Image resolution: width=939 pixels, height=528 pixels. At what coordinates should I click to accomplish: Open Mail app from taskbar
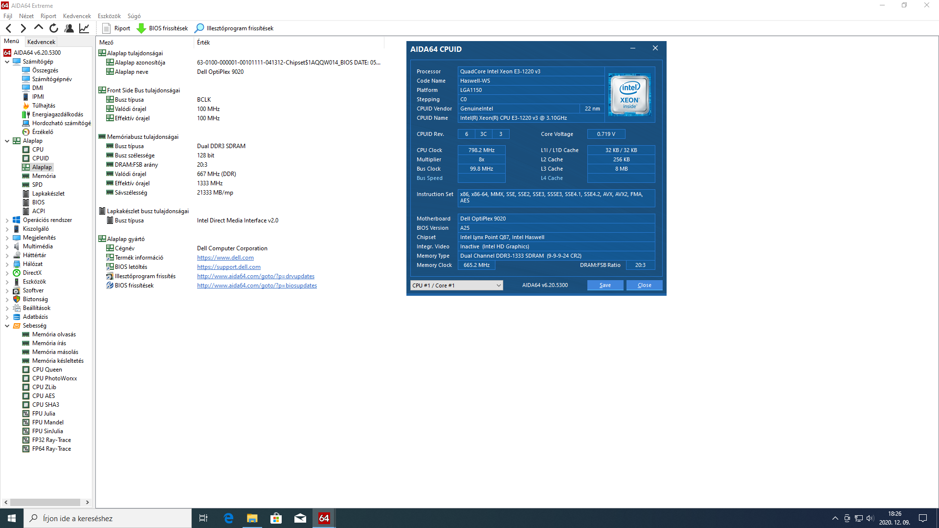coord(300,518)
